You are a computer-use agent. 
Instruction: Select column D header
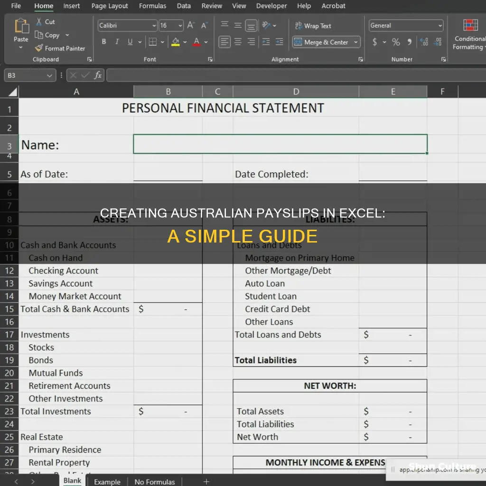(x=296, y=92)
